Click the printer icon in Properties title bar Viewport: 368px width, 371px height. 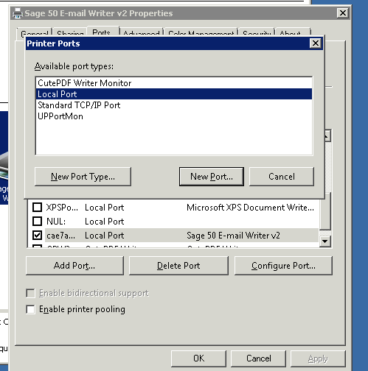pyautogui.click(x=18, y=13)
